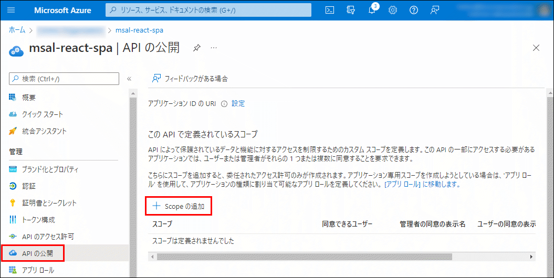Close the blade with the X button

coord(536,48)
